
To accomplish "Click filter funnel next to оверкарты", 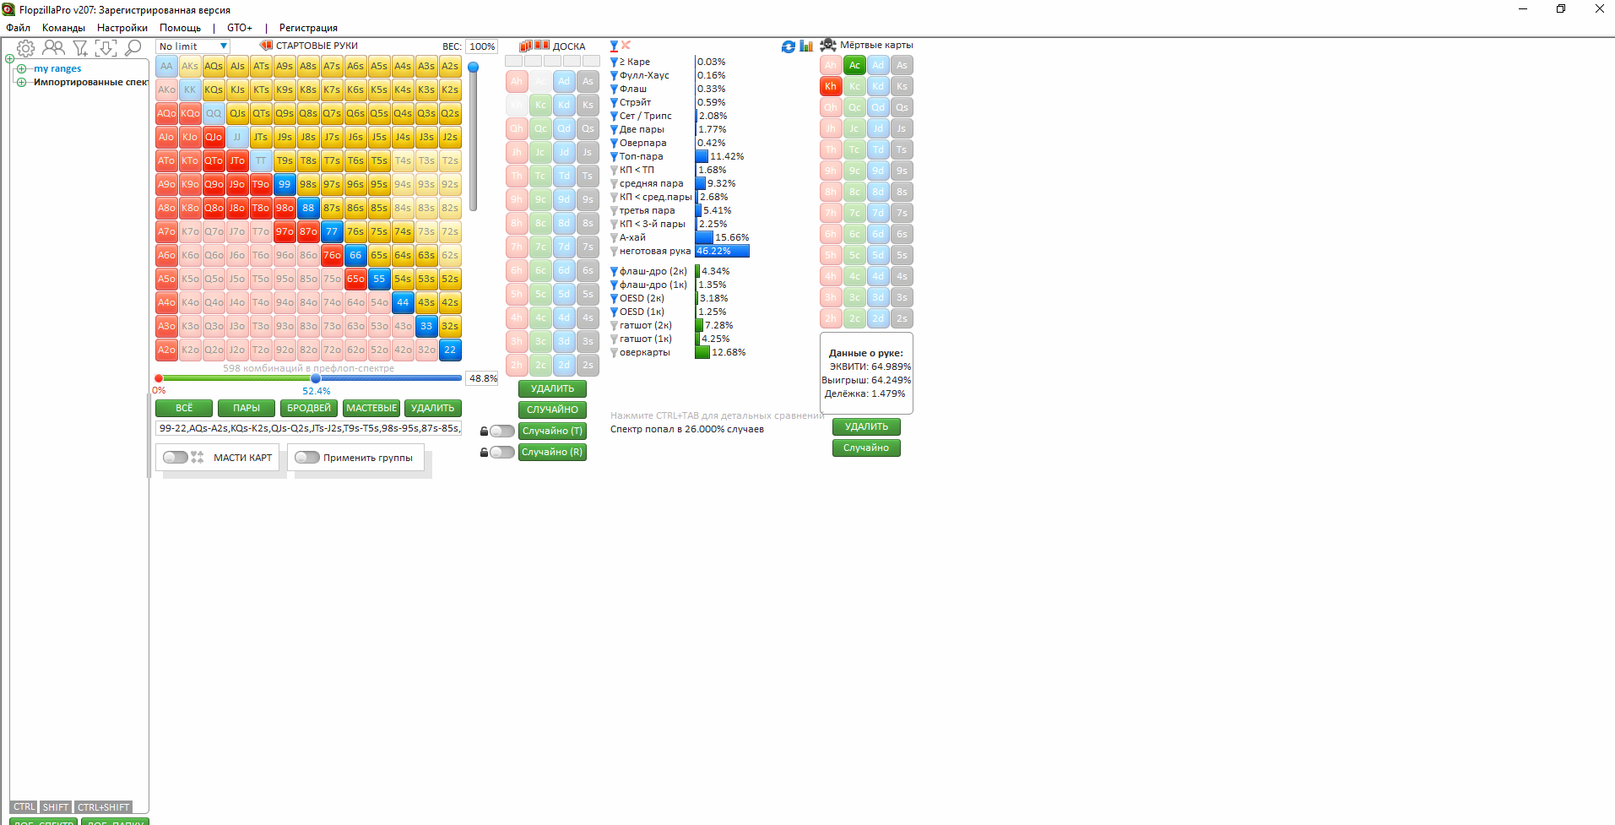I will pyautogui.click(x=614, y=352).
